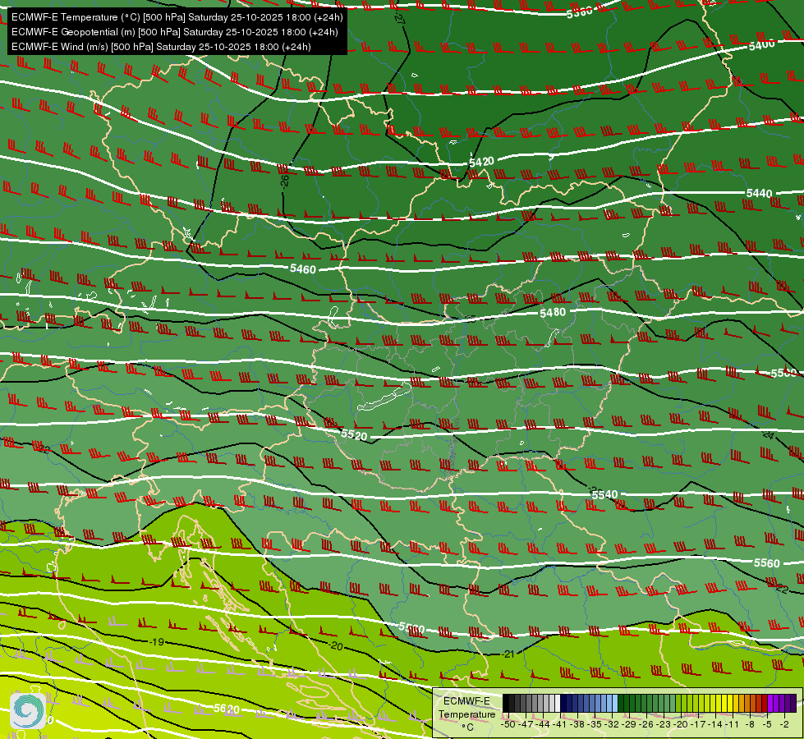The width and height of the screenshot is (804, 739).
Task: Click the -2 legend tick value
Action: point(784,725)
